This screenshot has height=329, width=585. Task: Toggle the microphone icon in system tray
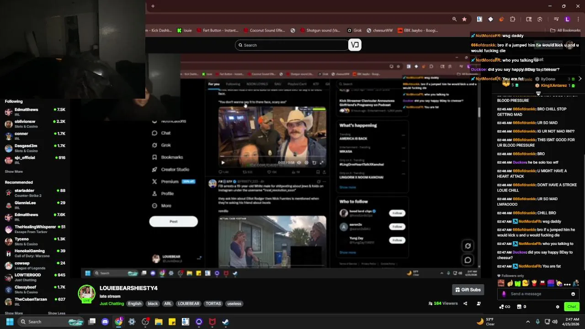click(x=537, y=322)
